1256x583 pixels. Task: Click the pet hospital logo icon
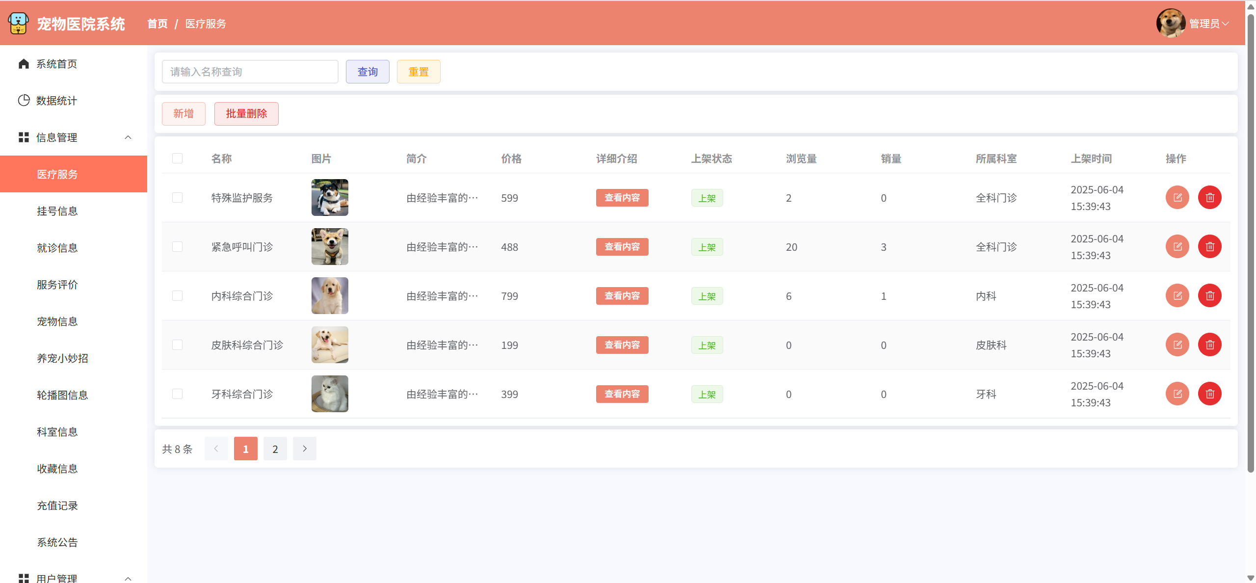(x=18, y=23)
